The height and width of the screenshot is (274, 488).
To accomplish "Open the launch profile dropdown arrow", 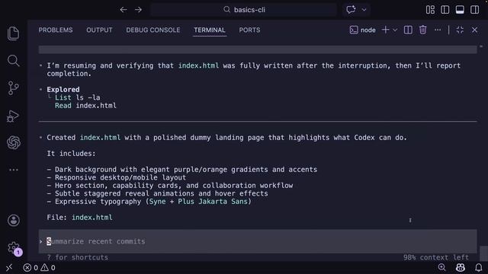I will (x=395, y=30).
